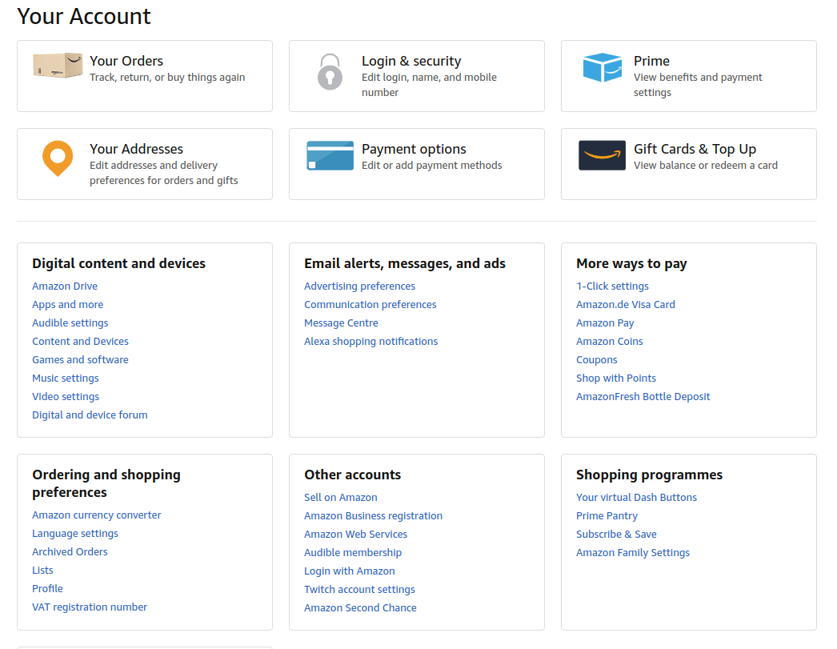Open Advertising preferences
The image size is (837, 649).
click(359, 286)
